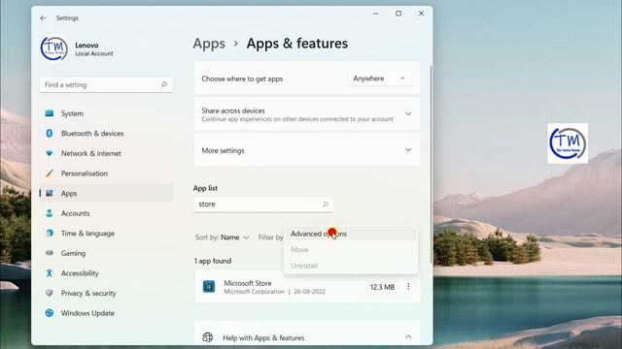This screenshot has height=349, width=622.
Task: Click the vertical scrollbar of the Settings window
Action: point(431,164)
